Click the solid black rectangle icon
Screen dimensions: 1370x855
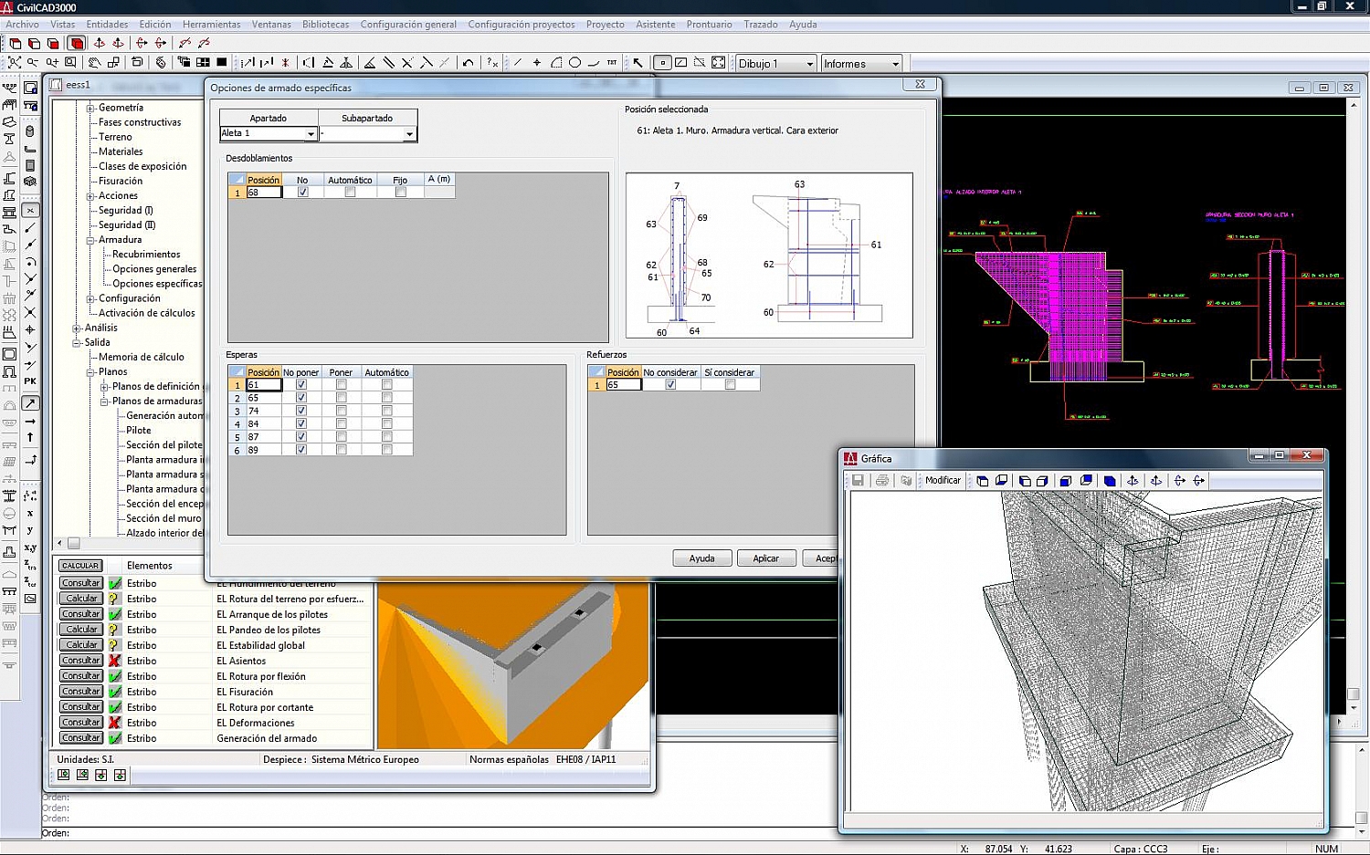click(x=222, y=63)
